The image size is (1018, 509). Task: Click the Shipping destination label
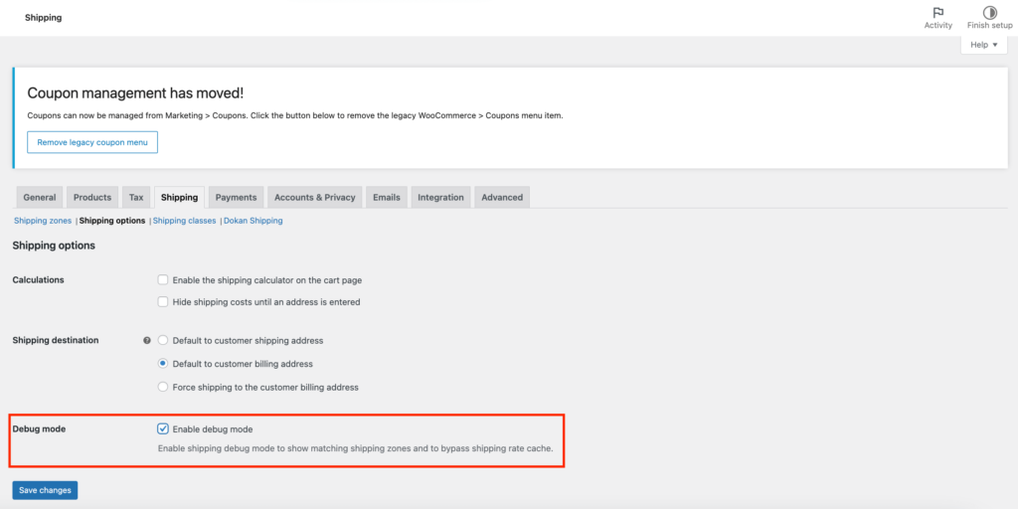pyautogui.click(x=56, y=340)
